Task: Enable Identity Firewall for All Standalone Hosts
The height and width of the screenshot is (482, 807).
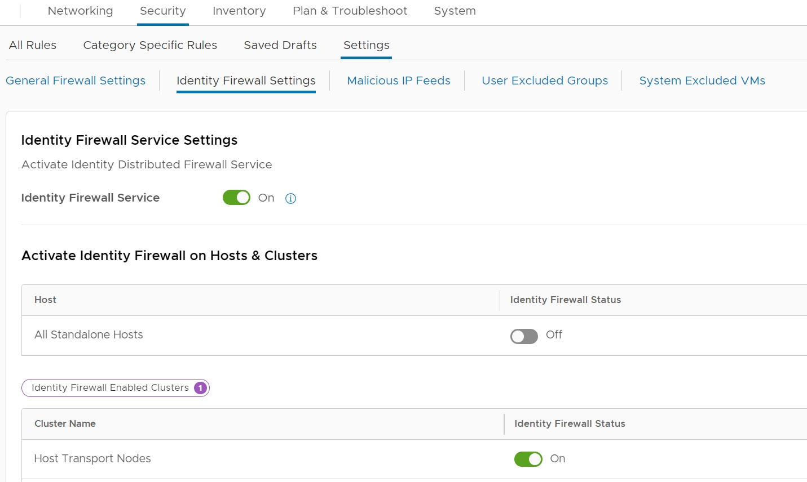Action: pos(524,336)
